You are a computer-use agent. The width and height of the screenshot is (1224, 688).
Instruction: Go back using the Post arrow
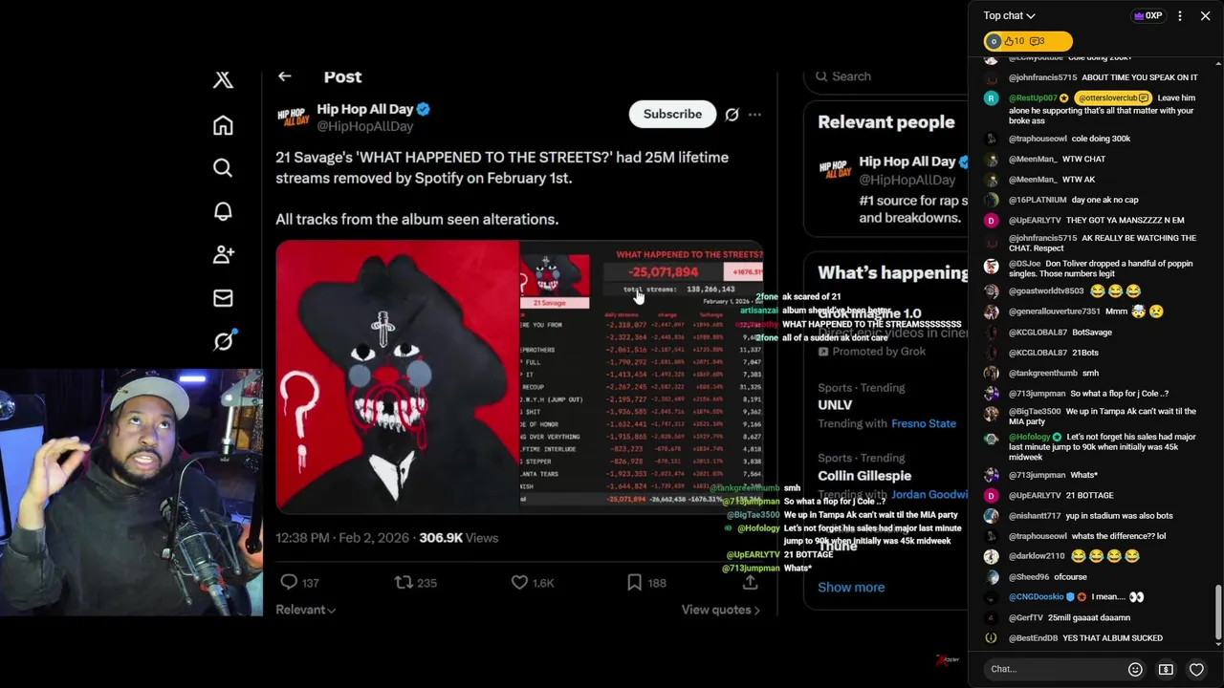284,76
